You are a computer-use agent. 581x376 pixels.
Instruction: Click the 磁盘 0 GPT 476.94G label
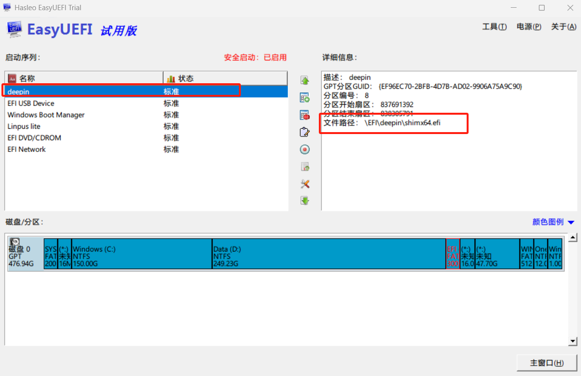coord(21,256)
